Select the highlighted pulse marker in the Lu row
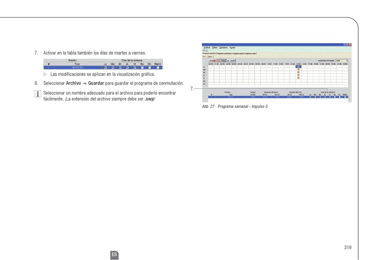 (x=298, y=66)
